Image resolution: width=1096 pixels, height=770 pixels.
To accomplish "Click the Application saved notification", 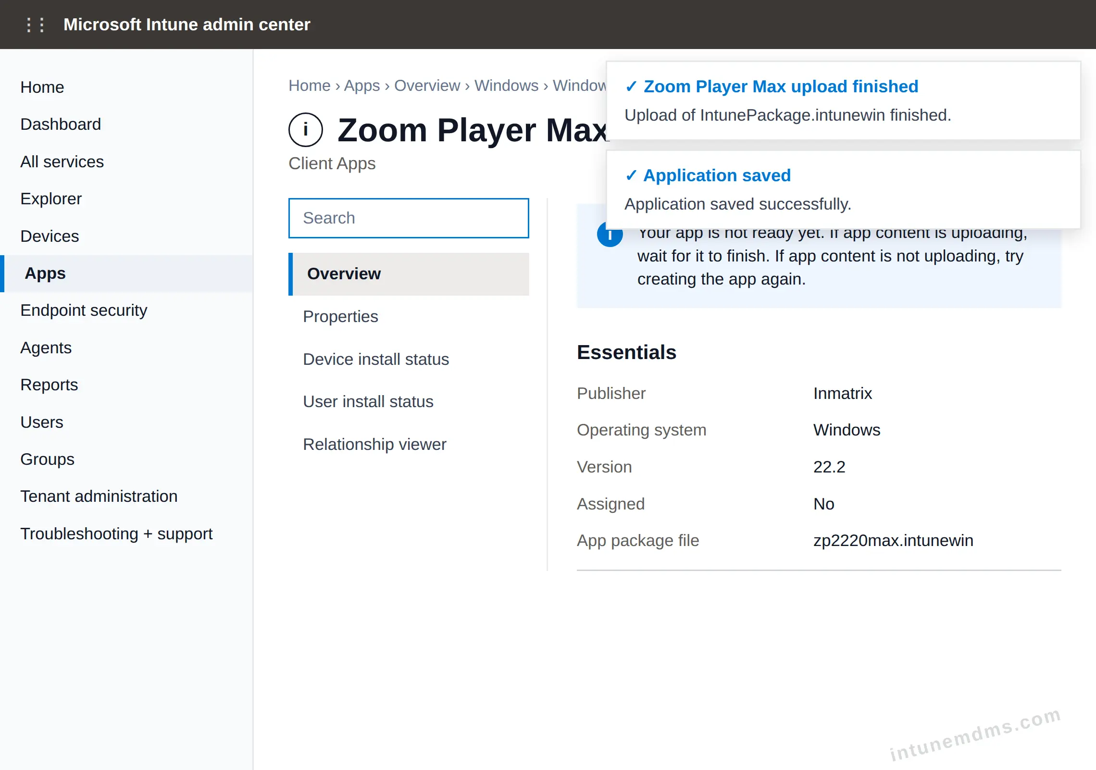I will (843, 190).
